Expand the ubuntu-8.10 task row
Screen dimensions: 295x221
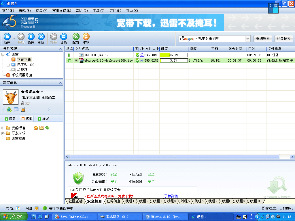click(x=76, y=60)
